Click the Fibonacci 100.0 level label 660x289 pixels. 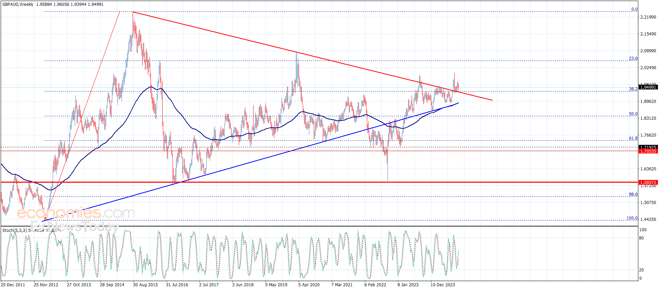click(x=632, y=218)
